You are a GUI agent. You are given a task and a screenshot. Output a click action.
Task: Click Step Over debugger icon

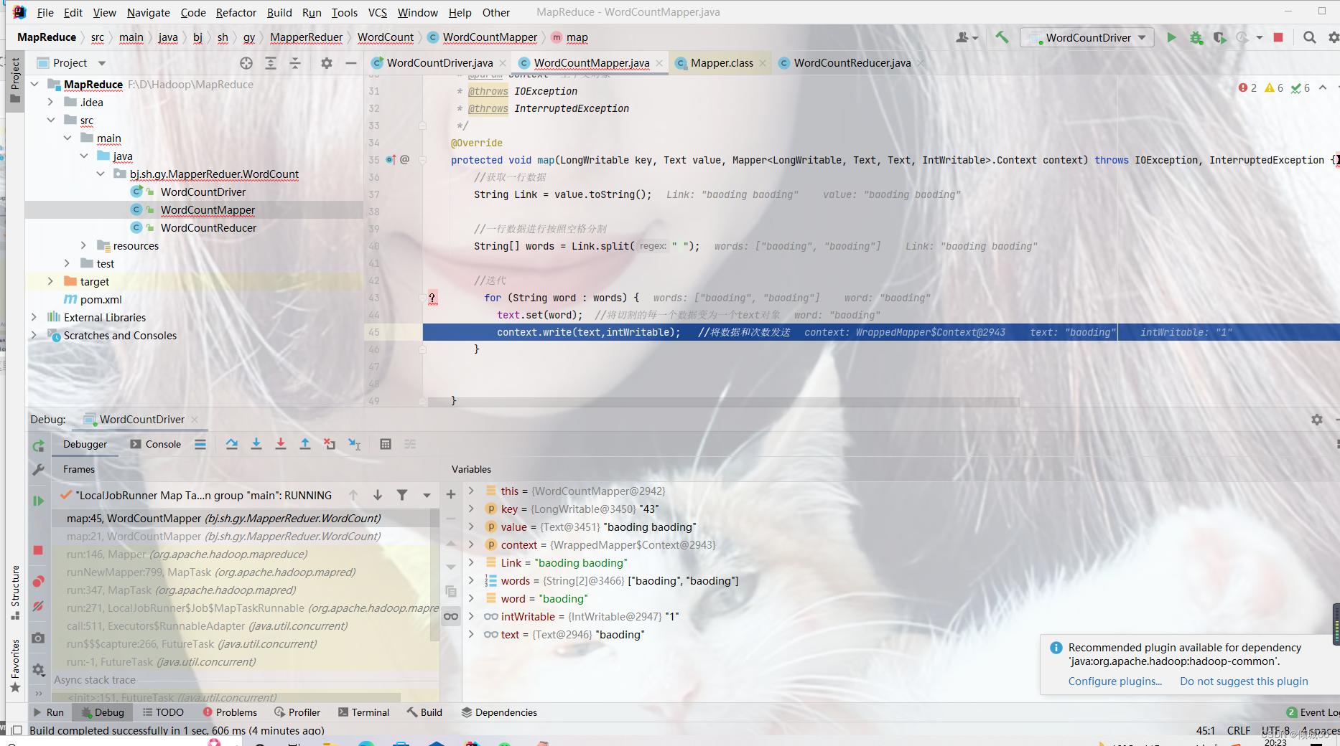(232, 444)
